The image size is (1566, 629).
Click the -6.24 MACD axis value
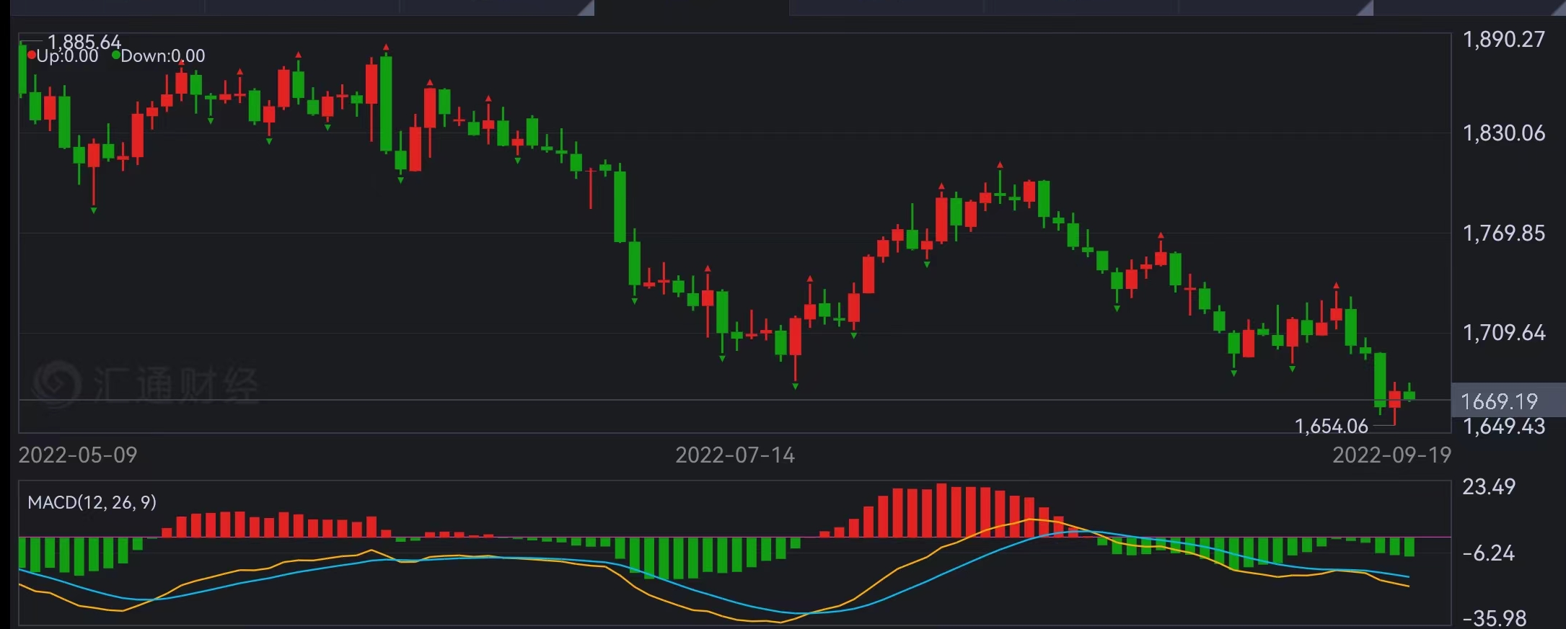click(1488, 553)
